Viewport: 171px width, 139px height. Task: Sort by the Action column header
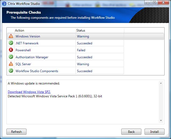coord(45,30)
